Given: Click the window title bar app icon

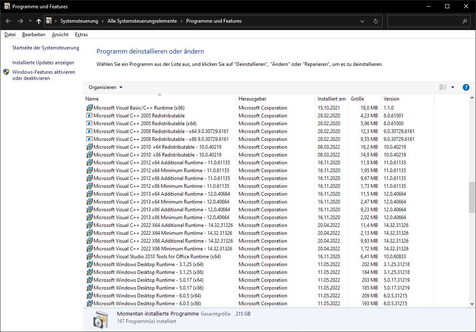Looking at the screenshot, I should click(x=7, y=6).
